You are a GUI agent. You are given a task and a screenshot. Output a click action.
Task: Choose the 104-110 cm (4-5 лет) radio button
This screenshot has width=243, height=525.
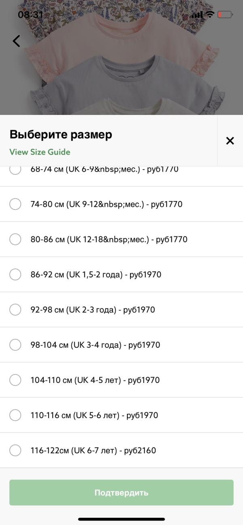coord(15,380)
